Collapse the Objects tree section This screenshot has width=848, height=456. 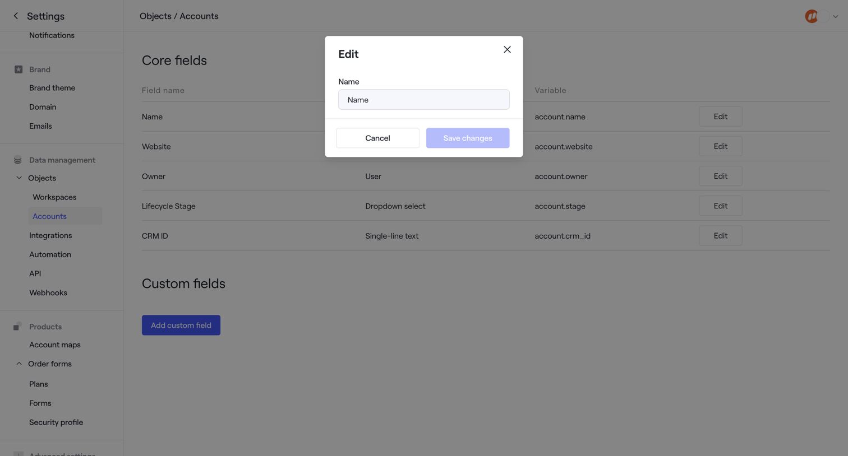(19, 178)
